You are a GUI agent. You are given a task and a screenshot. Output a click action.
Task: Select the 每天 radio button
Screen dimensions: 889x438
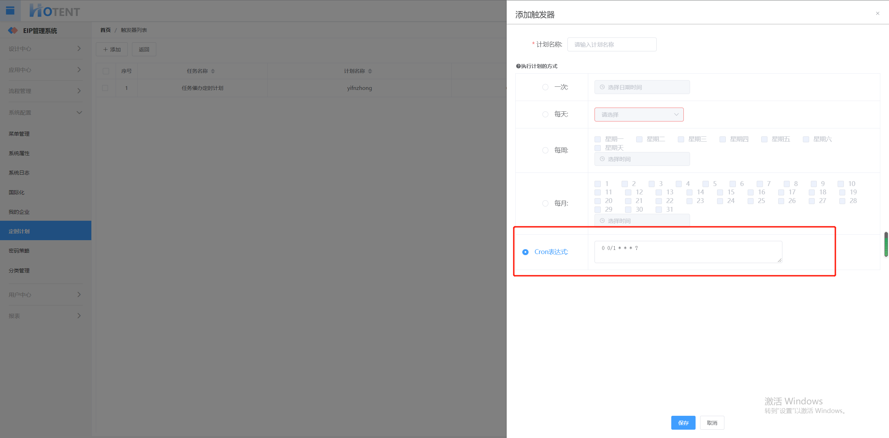click(545, 115)
